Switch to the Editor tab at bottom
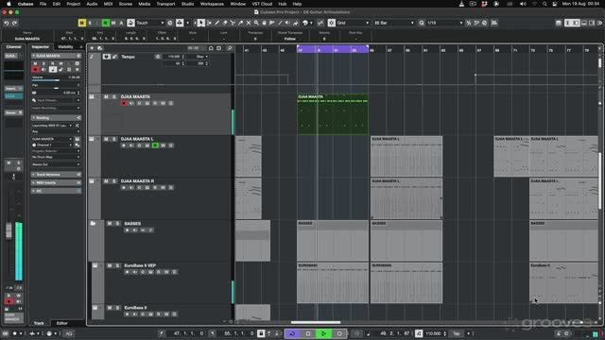Image resolution: width=605 pixels, height=340 pixels. 61,323
